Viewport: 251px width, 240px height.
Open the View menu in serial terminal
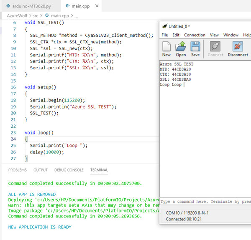(x=214, y=35)
